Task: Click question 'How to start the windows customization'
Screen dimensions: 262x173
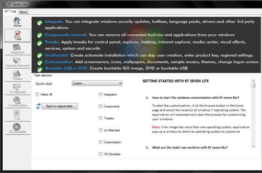Action: coord(195,97)
